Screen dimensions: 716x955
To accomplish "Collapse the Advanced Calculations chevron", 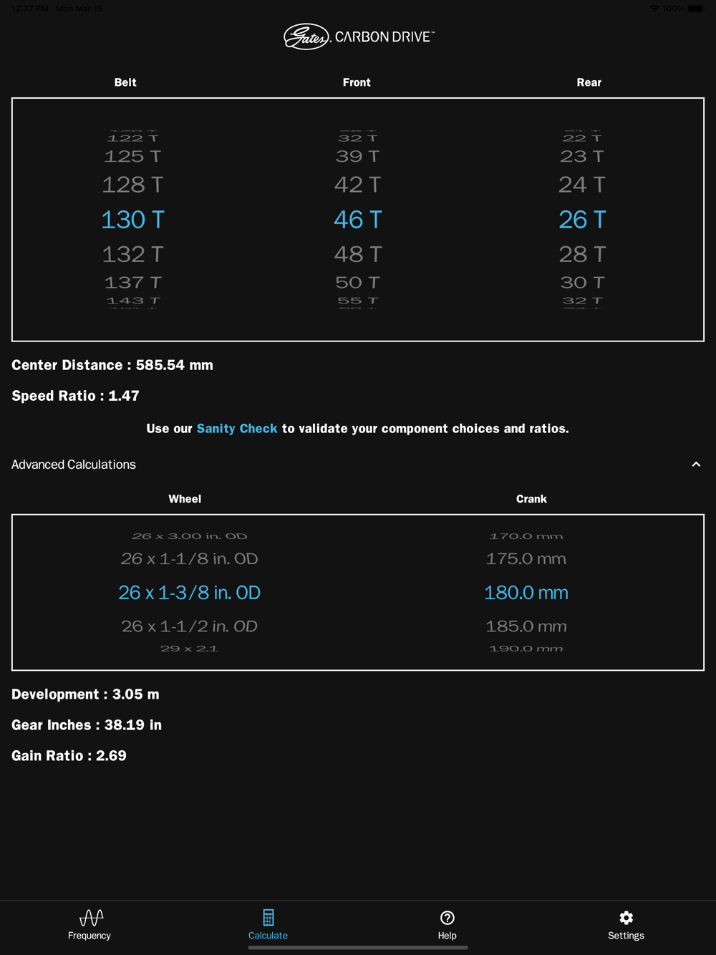I will 696,465.
